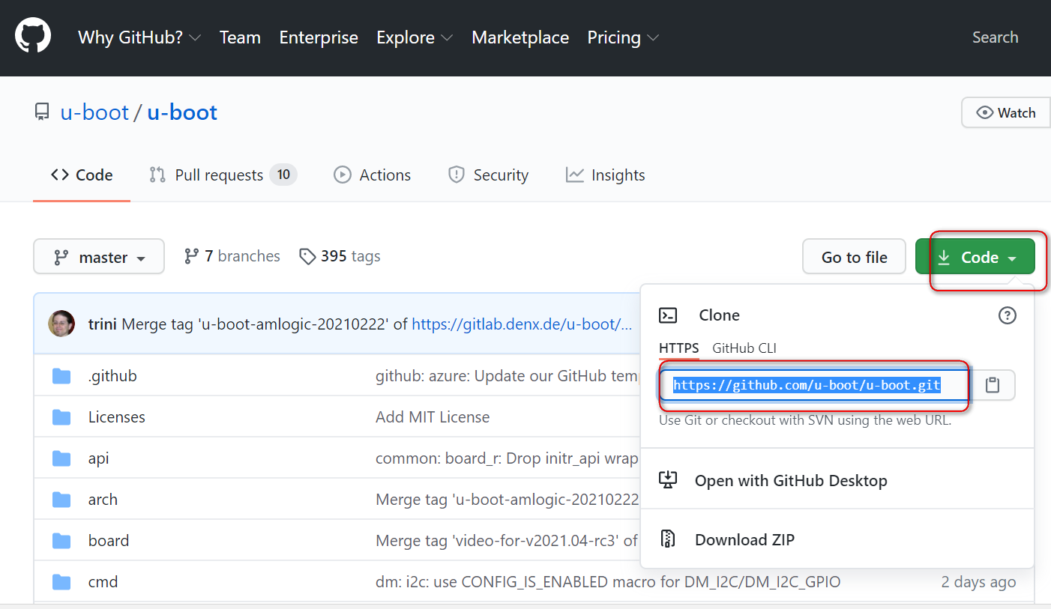Image resolution: width=1051 pixels, height=609 pixels.
Task: Copy the clone URL with the clipboard icon
Action: click(993, 385)
